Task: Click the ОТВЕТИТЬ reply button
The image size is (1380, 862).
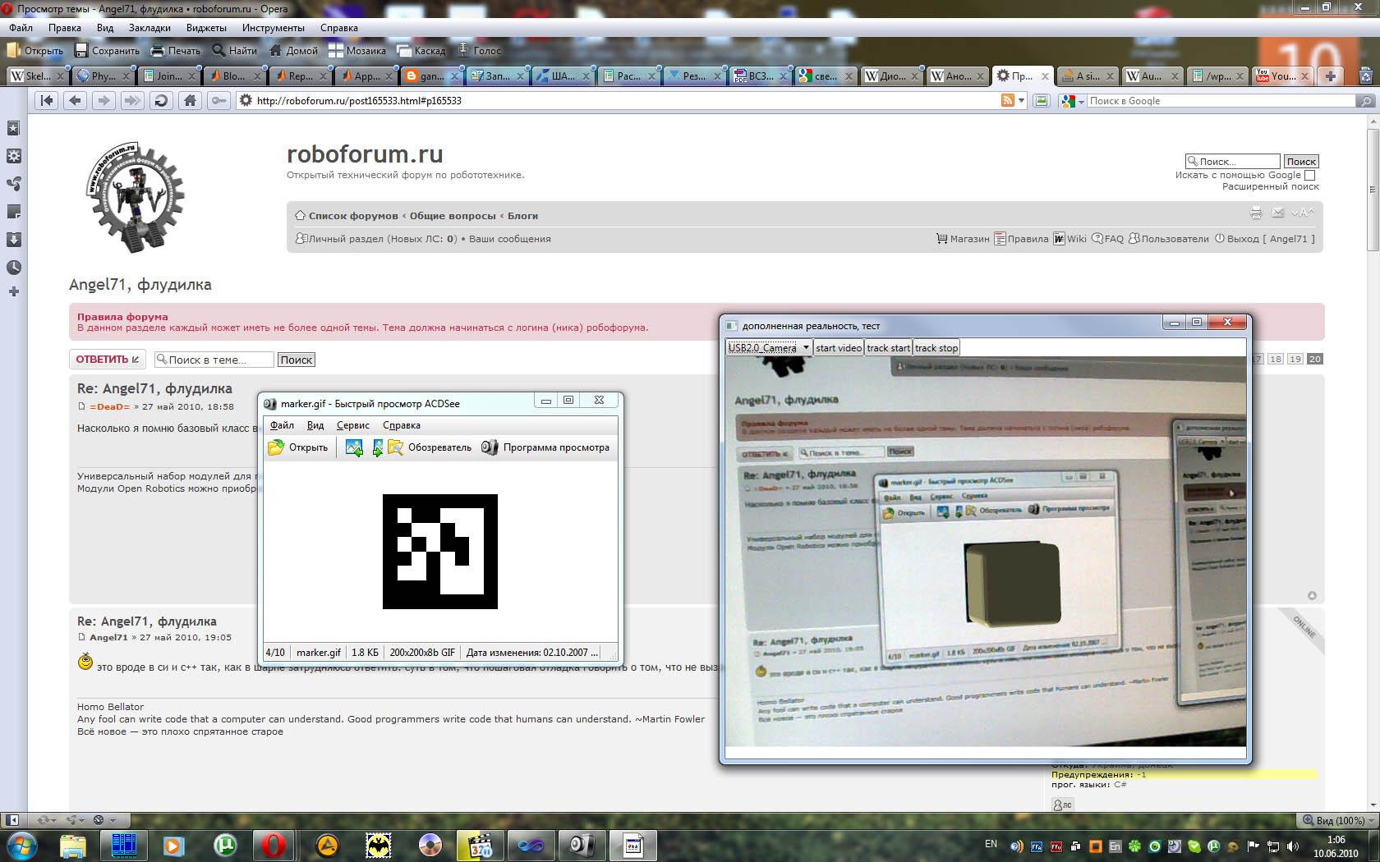Action: (x=107, y=360)
